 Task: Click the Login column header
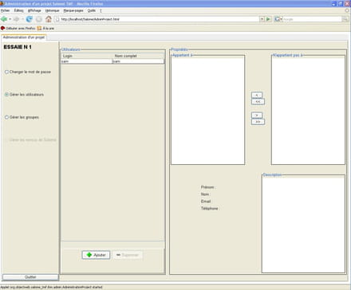(x=87, y=56)
